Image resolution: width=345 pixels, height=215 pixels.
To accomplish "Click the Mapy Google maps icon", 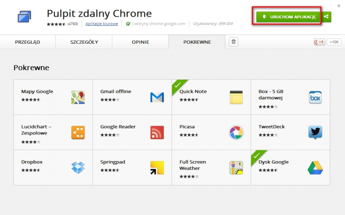I will point(78,97).
